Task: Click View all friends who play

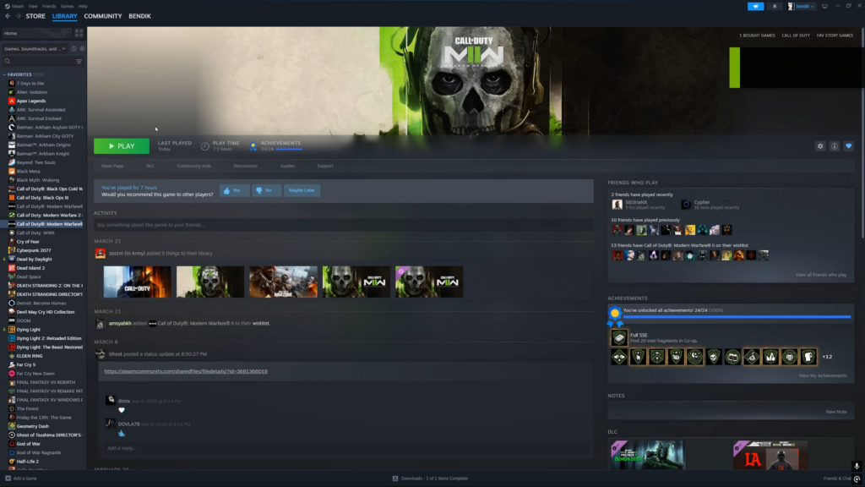Action: (x=821, y=275)
